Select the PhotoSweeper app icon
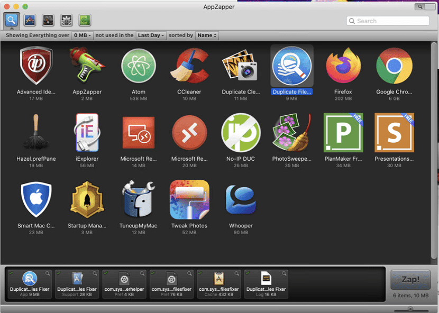Image resolution: width=439 pixels, height=313 pixels. (x=291, y=132)
